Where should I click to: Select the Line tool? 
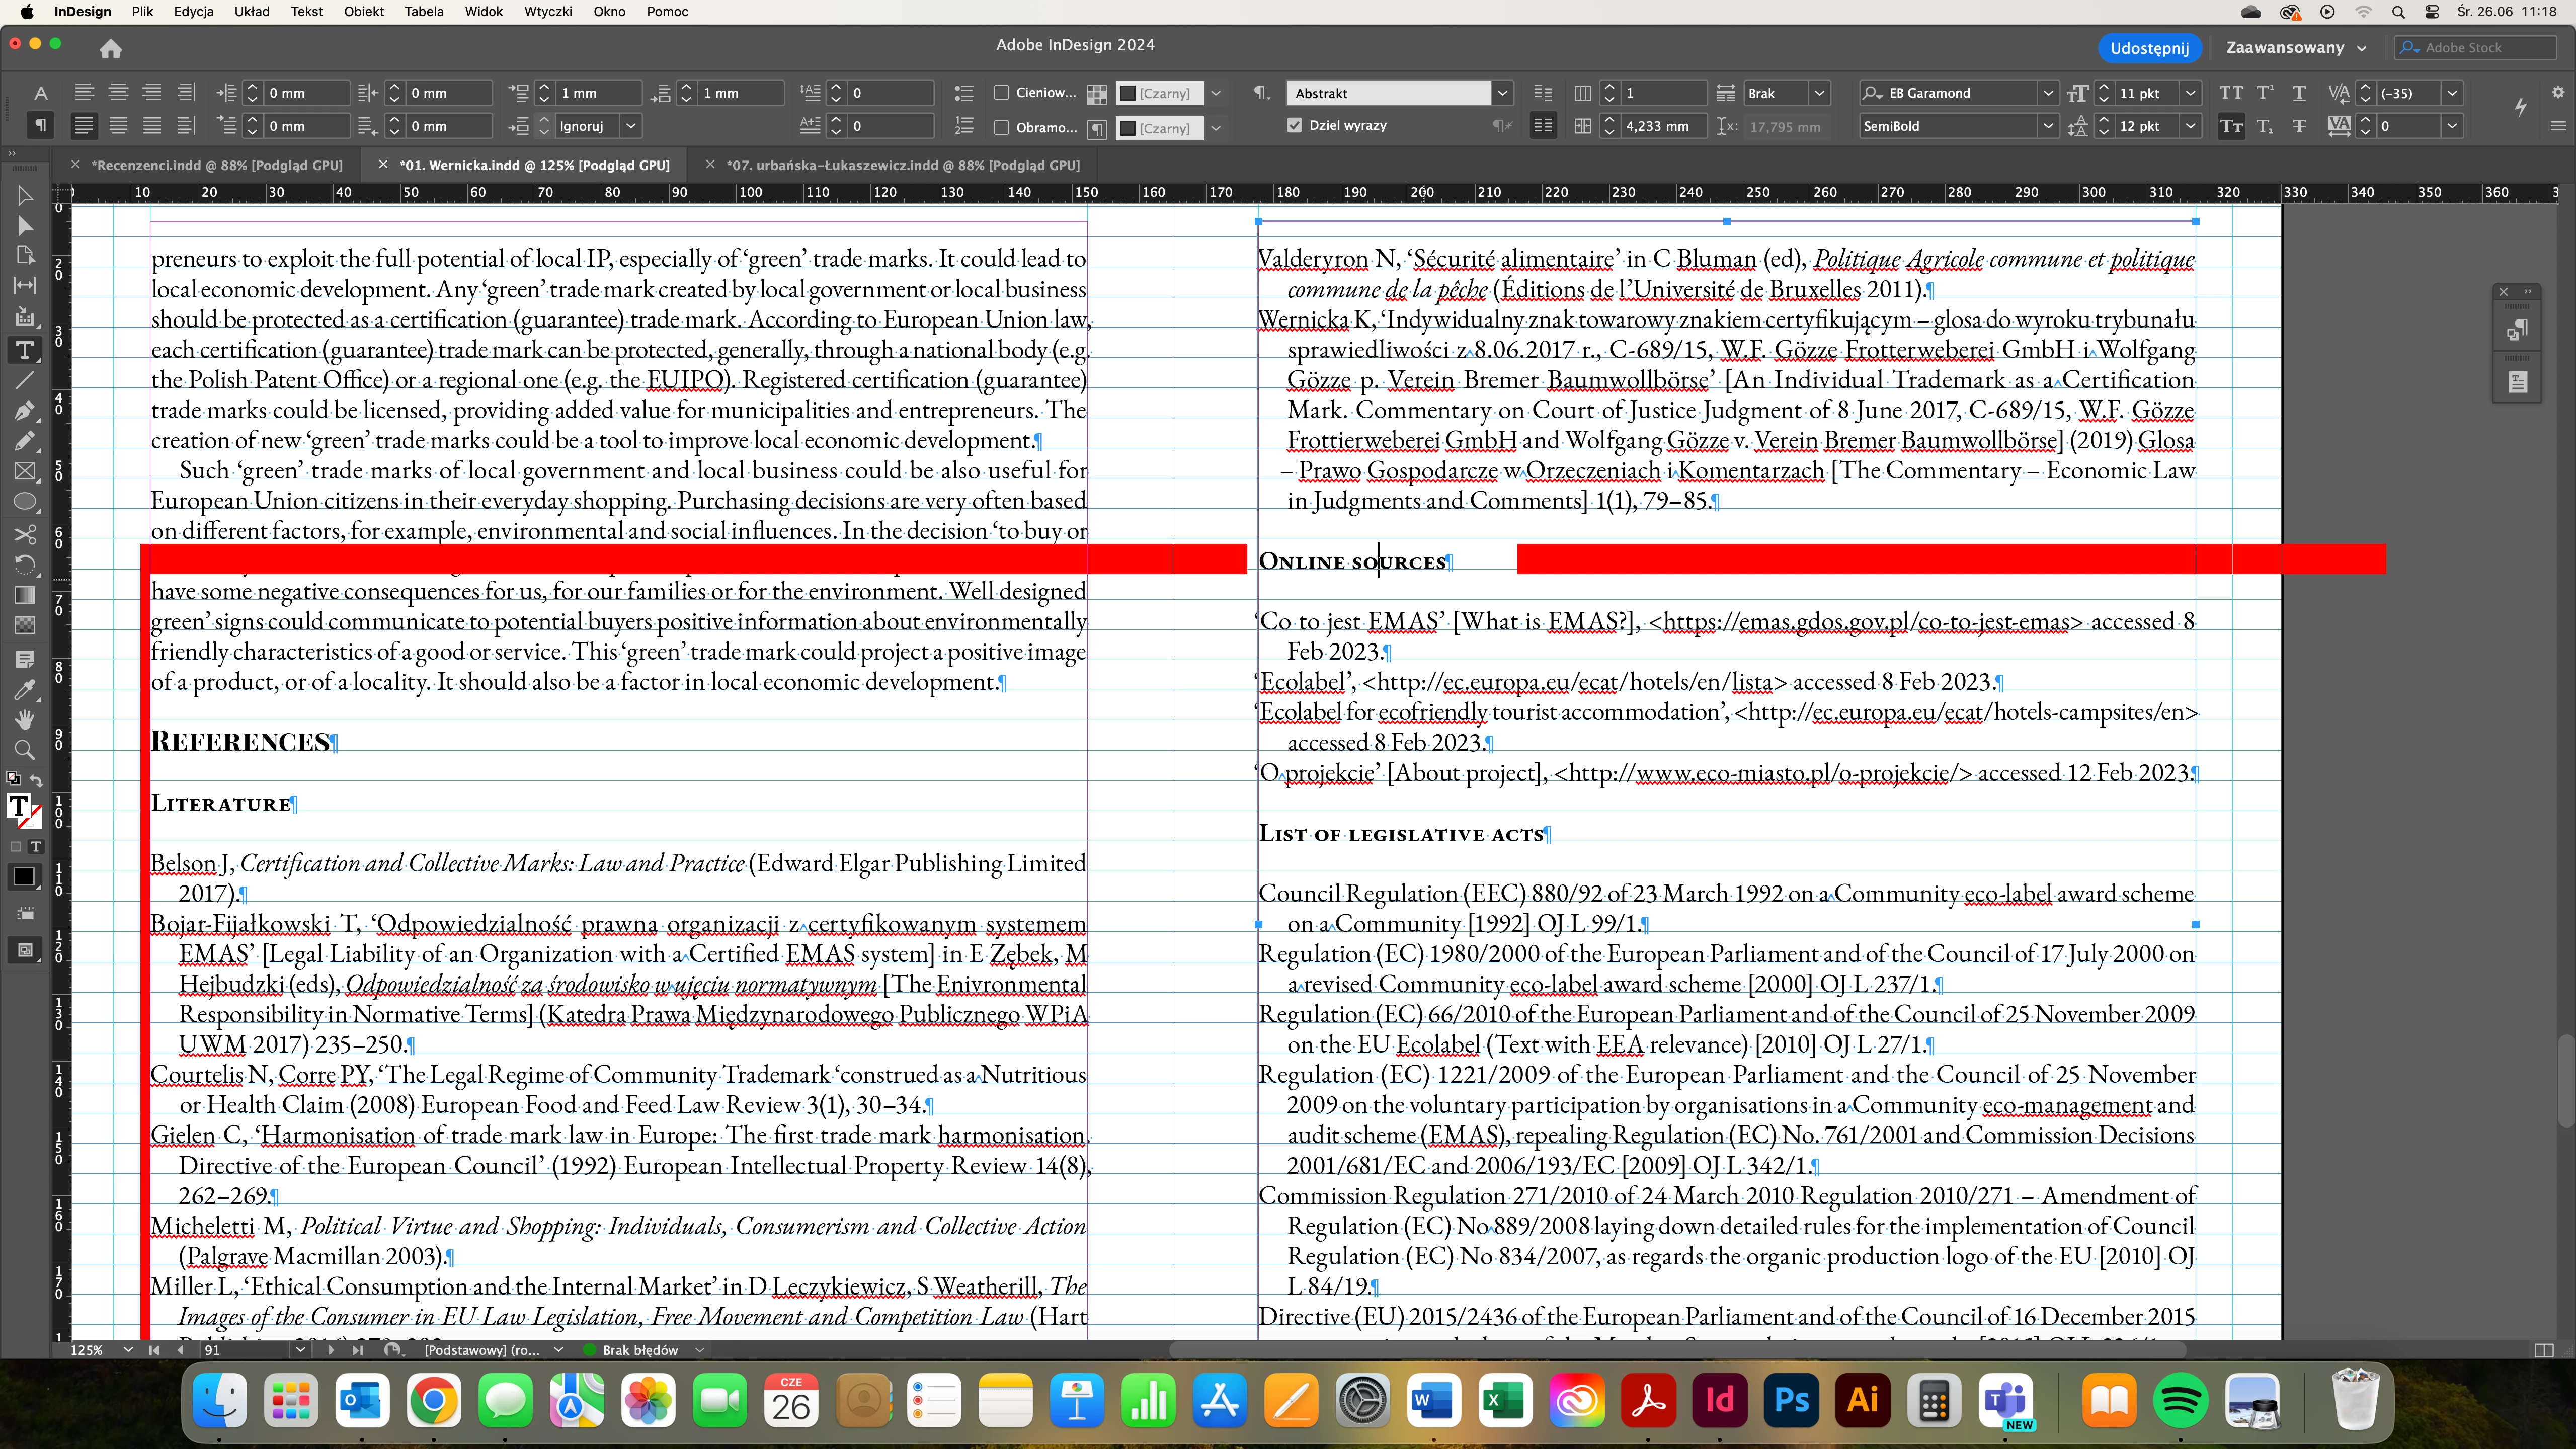coord(25,380)
